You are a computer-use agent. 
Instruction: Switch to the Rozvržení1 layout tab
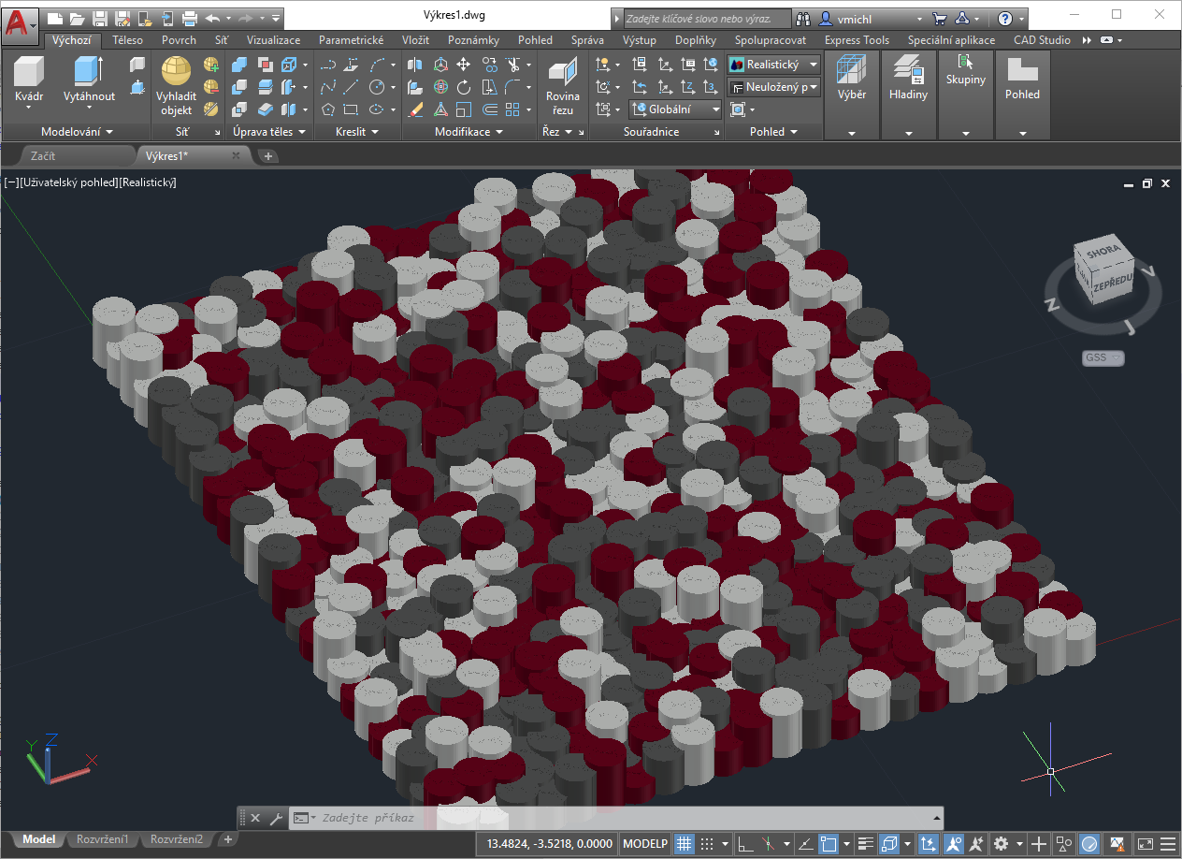102,839
